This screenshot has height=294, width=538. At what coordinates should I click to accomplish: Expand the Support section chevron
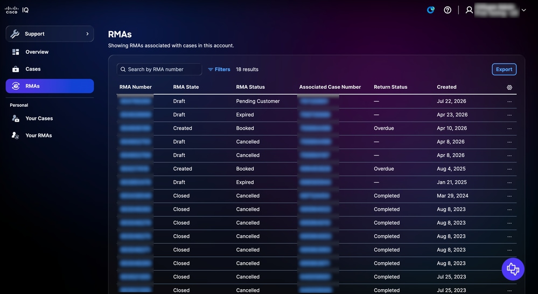point(87,33)
